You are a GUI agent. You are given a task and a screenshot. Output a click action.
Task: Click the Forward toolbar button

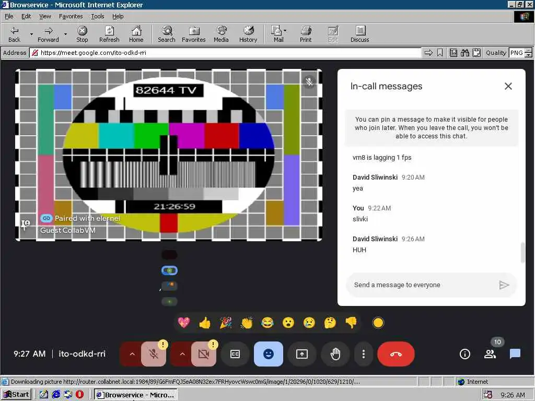[48, 34]
